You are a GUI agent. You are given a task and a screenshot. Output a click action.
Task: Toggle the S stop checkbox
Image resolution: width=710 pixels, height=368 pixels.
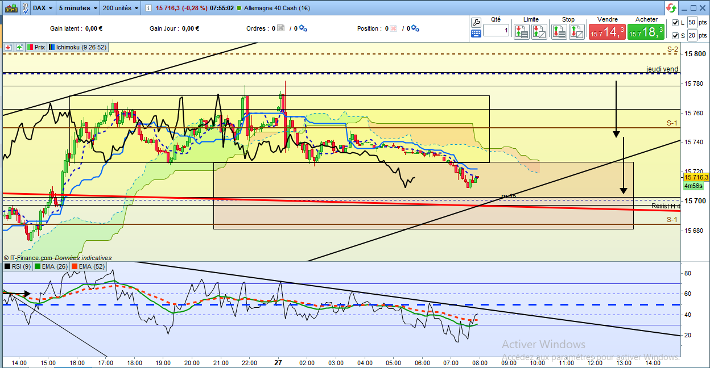(x=675, y=36)
